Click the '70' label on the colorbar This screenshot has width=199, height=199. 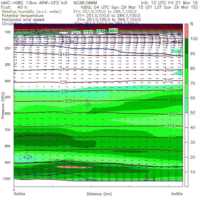(x=193, y=83)
